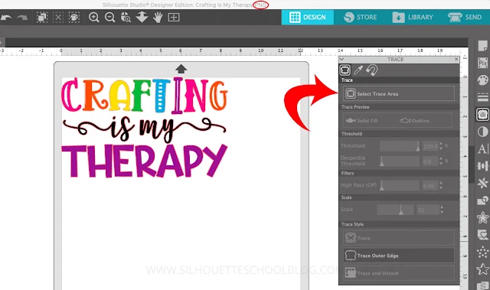Open the Fill color palette panel
The height and width of the screenshot is (290, 490).
tap(482, 80)
